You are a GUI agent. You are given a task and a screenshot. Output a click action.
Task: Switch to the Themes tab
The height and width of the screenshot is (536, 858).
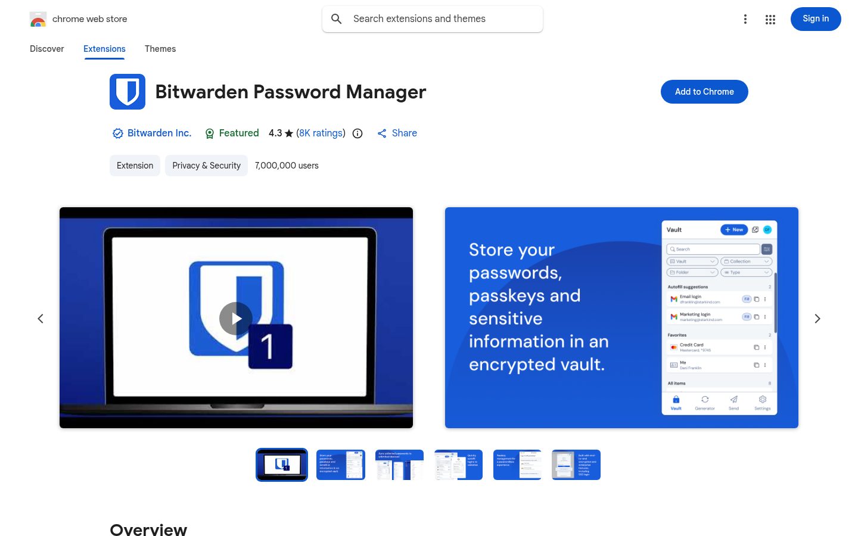[x=160, y=49]
